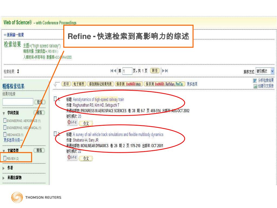Go to the last results page arrow
The image size is (277, 208).
pos(166,71)
